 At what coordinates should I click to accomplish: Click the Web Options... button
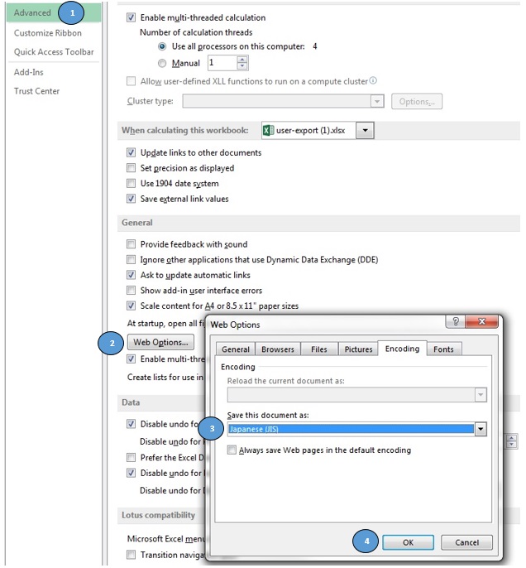click(x=161, y=342)
